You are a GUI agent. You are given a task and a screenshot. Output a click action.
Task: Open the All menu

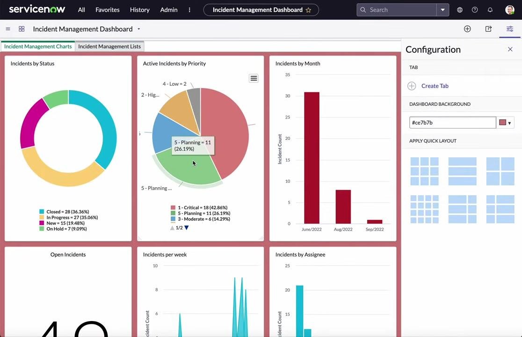[81, 10]
